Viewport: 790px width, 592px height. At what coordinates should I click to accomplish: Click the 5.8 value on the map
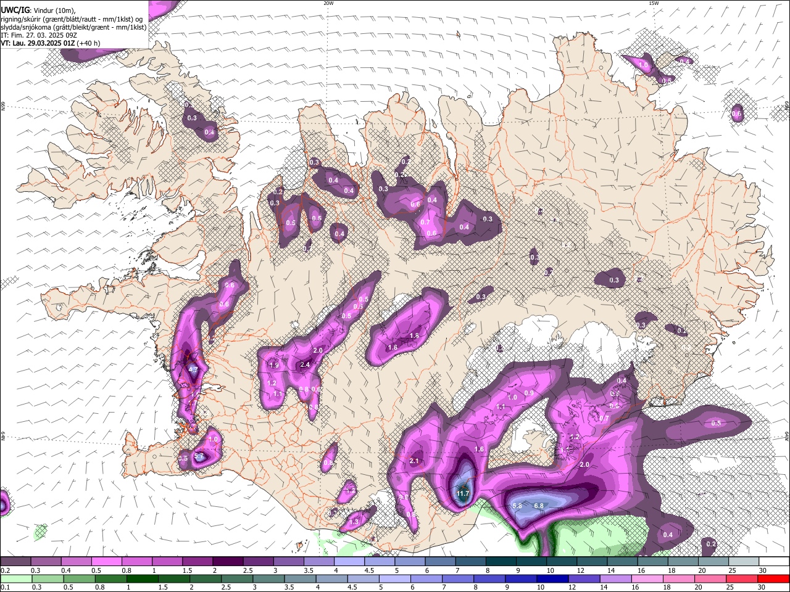coord(517,506)
